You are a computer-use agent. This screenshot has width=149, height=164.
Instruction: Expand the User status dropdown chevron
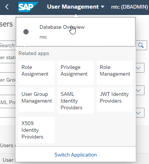point(138,68)
